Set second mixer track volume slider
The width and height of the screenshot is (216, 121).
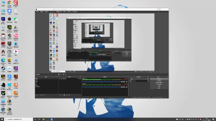[103, 87]
